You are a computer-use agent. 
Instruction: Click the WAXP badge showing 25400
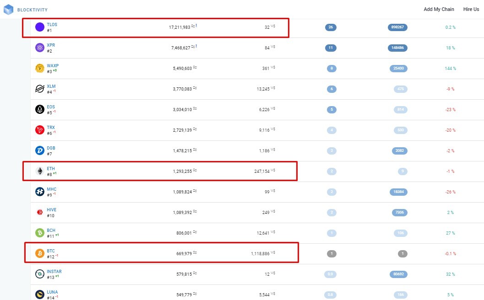tap(398, 68)
